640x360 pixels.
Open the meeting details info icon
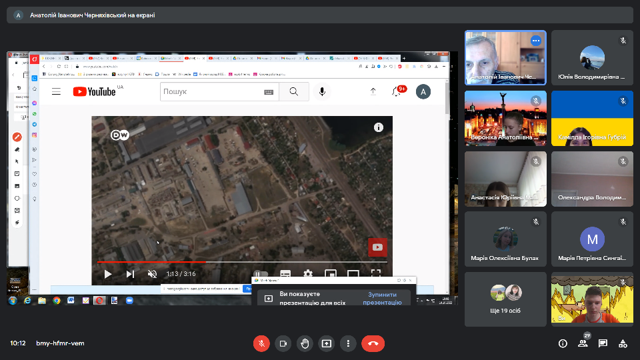(x=563, y=343)
